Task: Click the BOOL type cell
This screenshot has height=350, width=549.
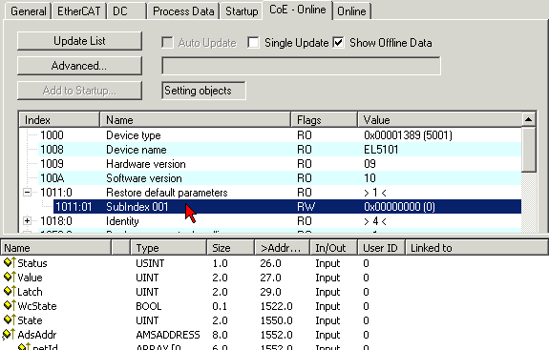Action: (x=148, y=306)
